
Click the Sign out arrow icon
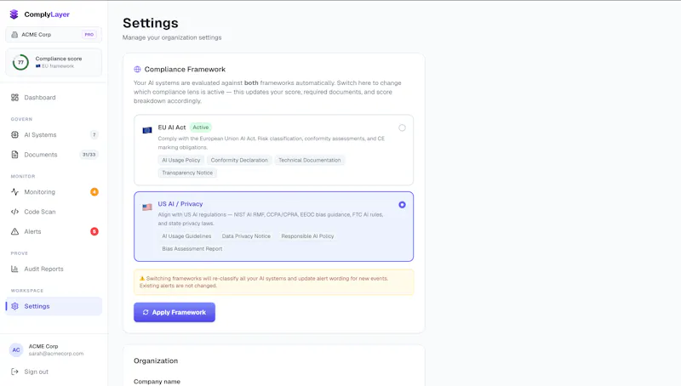coord(14,372)
